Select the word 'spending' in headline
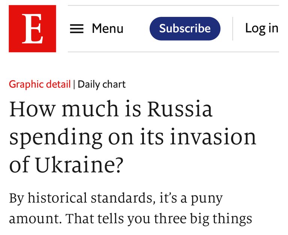The height and width of the screenshot is (235, 288). click(55, 137)
